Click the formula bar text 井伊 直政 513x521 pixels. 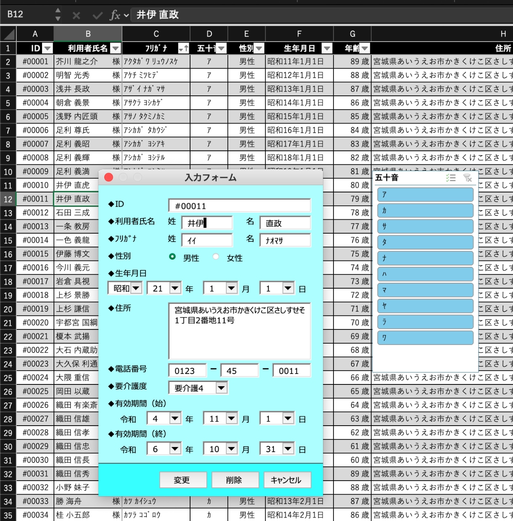158,15
